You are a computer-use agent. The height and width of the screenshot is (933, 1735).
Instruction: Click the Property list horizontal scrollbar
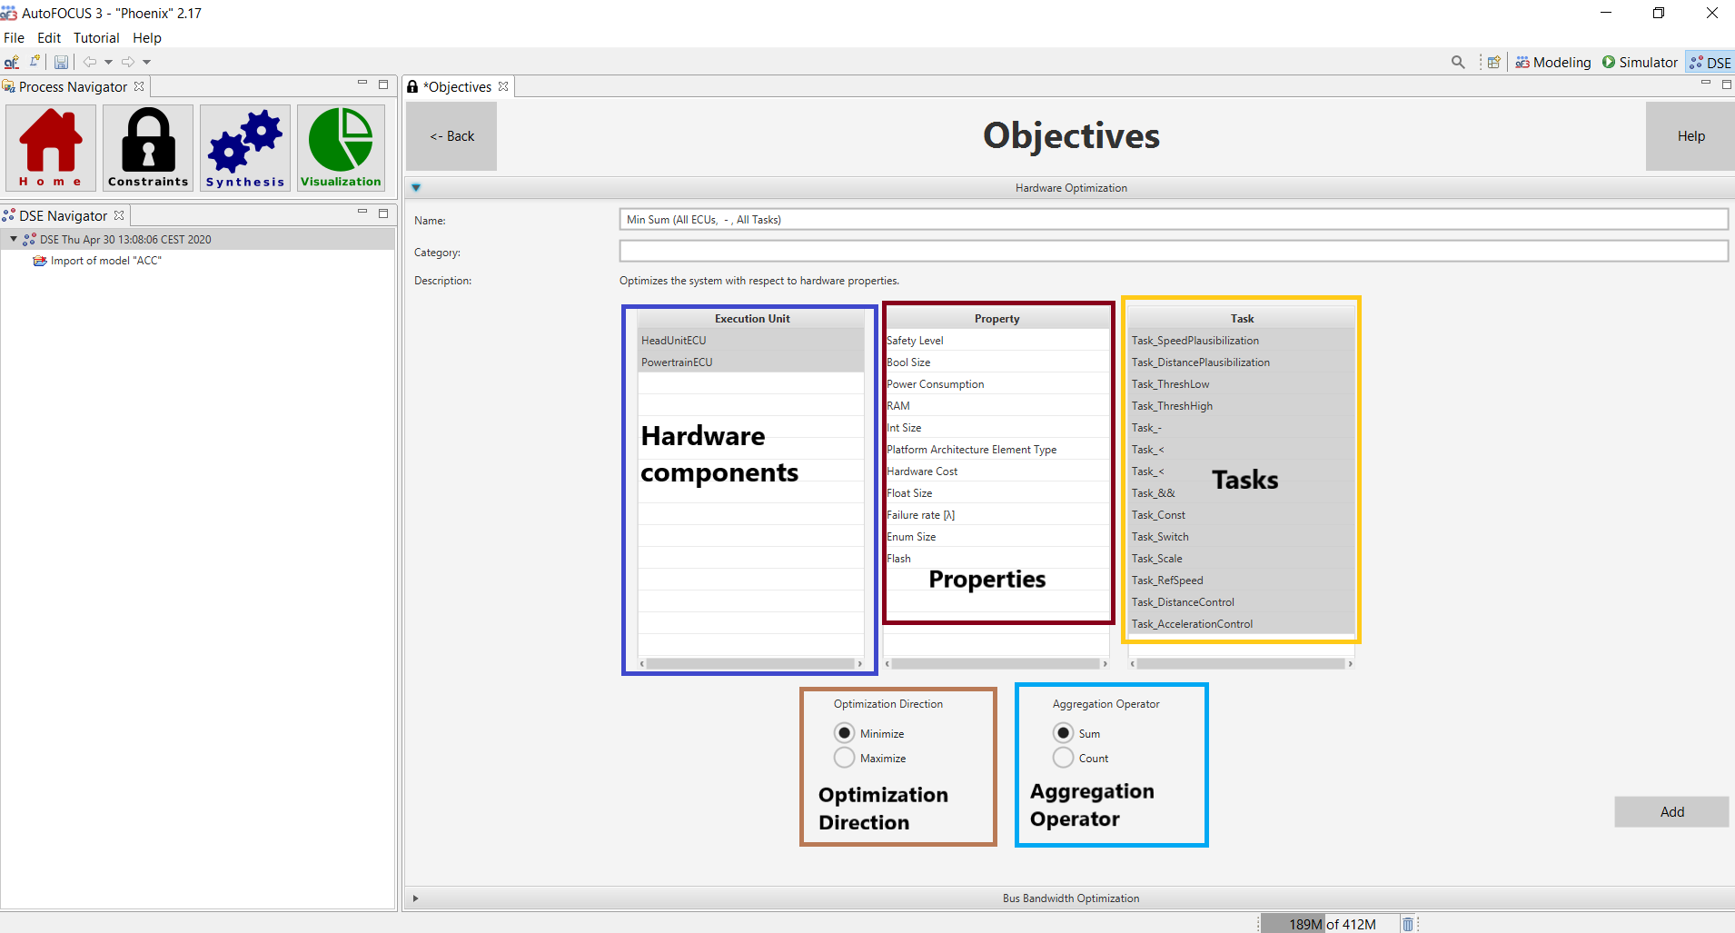(x=996, y=664)
